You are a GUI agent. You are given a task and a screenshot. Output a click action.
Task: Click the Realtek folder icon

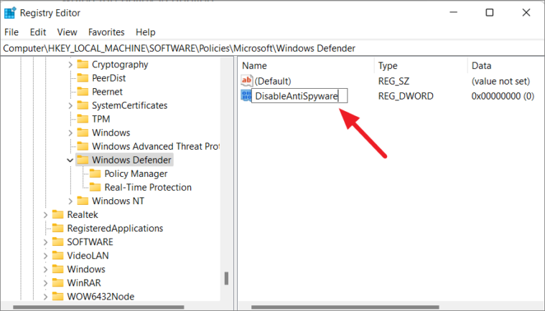click(x=57, y=214)
